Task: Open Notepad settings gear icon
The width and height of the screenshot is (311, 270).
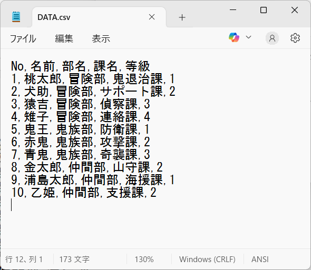Action: point(295,38)
